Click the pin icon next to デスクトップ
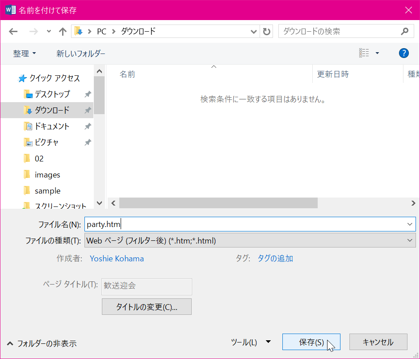 click(x=88, y=94)
